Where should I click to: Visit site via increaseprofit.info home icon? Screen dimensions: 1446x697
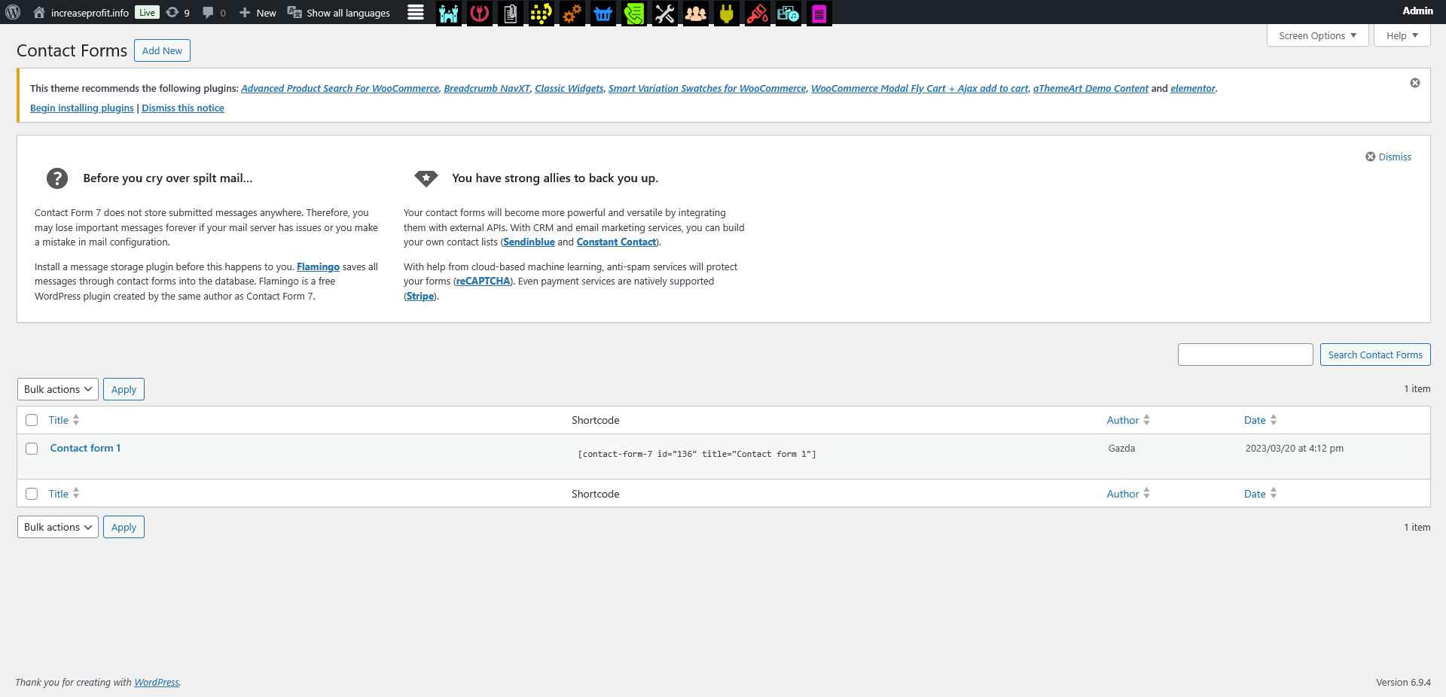pyautogui.click(x=81, y=13)
